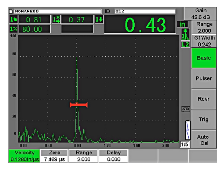The width and height of the screenshot is (222, 170).
Task: Click the gate 1 surface distance icon
Action: tap(57, 19)
